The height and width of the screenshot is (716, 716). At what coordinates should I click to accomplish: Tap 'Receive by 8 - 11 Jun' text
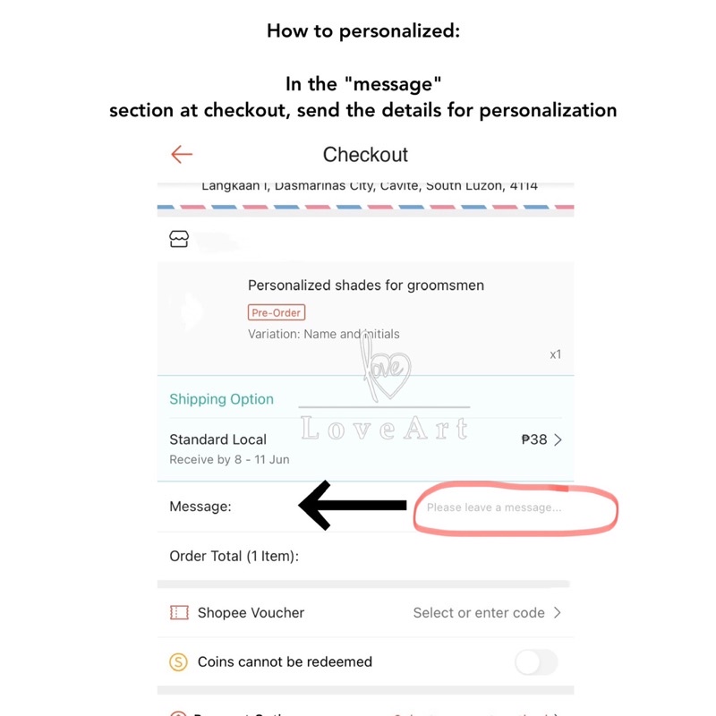[228, 460]
